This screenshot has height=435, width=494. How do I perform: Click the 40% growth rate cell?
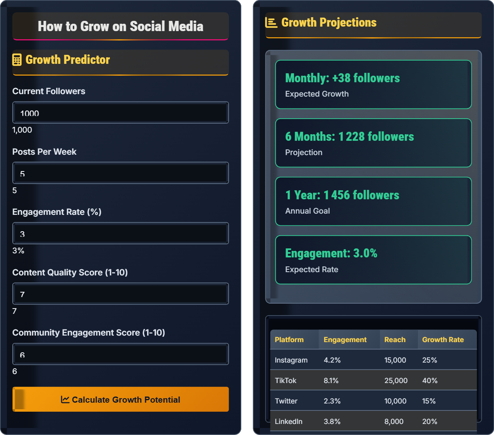(x=430, y=381)
